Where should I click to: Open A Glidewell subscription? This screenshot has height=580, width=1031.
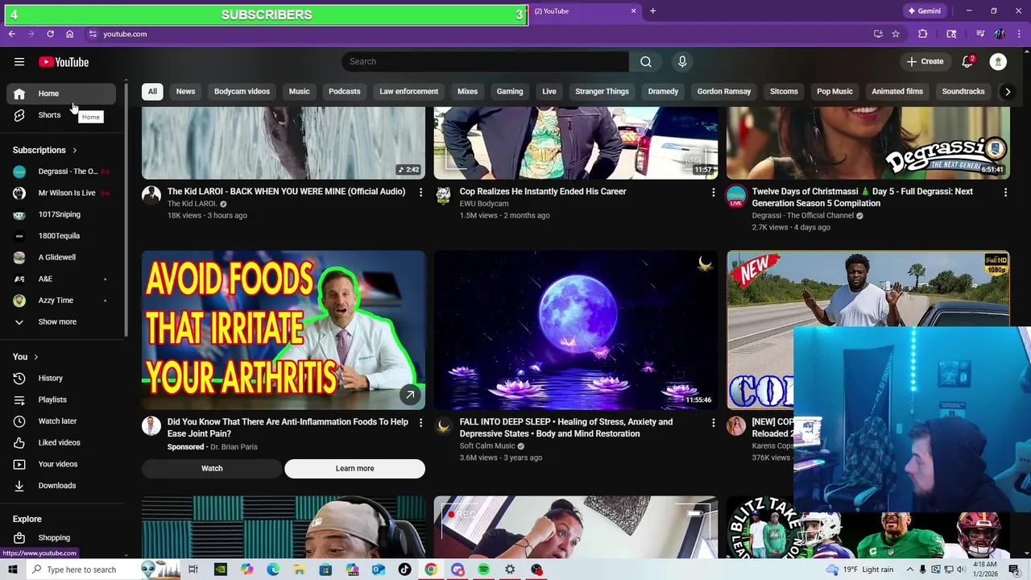point(61,258)
